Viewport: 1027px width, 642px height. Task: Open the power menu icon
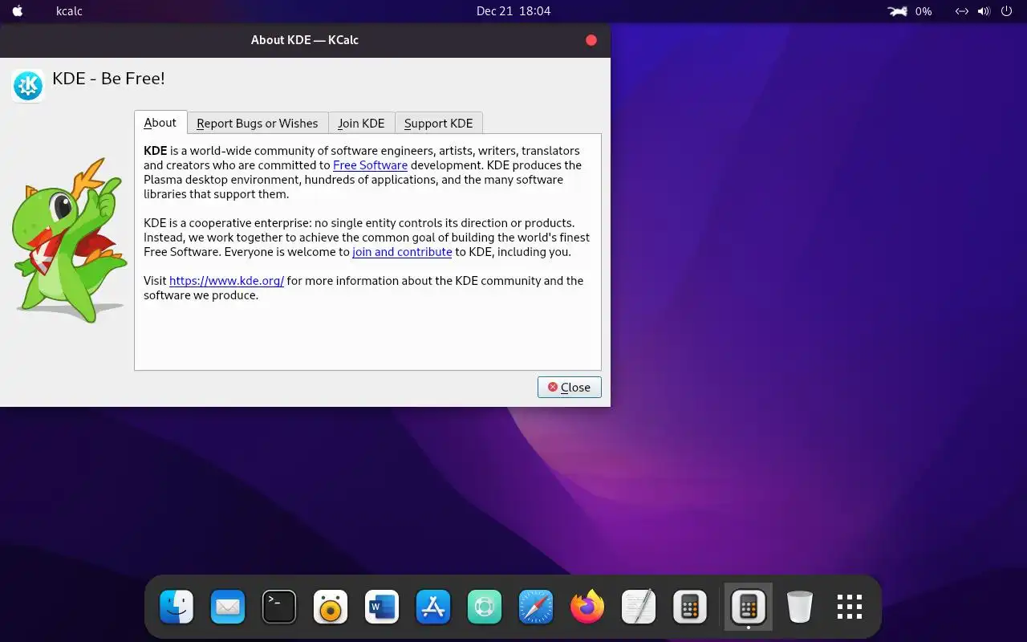[x=1007, y=11]
